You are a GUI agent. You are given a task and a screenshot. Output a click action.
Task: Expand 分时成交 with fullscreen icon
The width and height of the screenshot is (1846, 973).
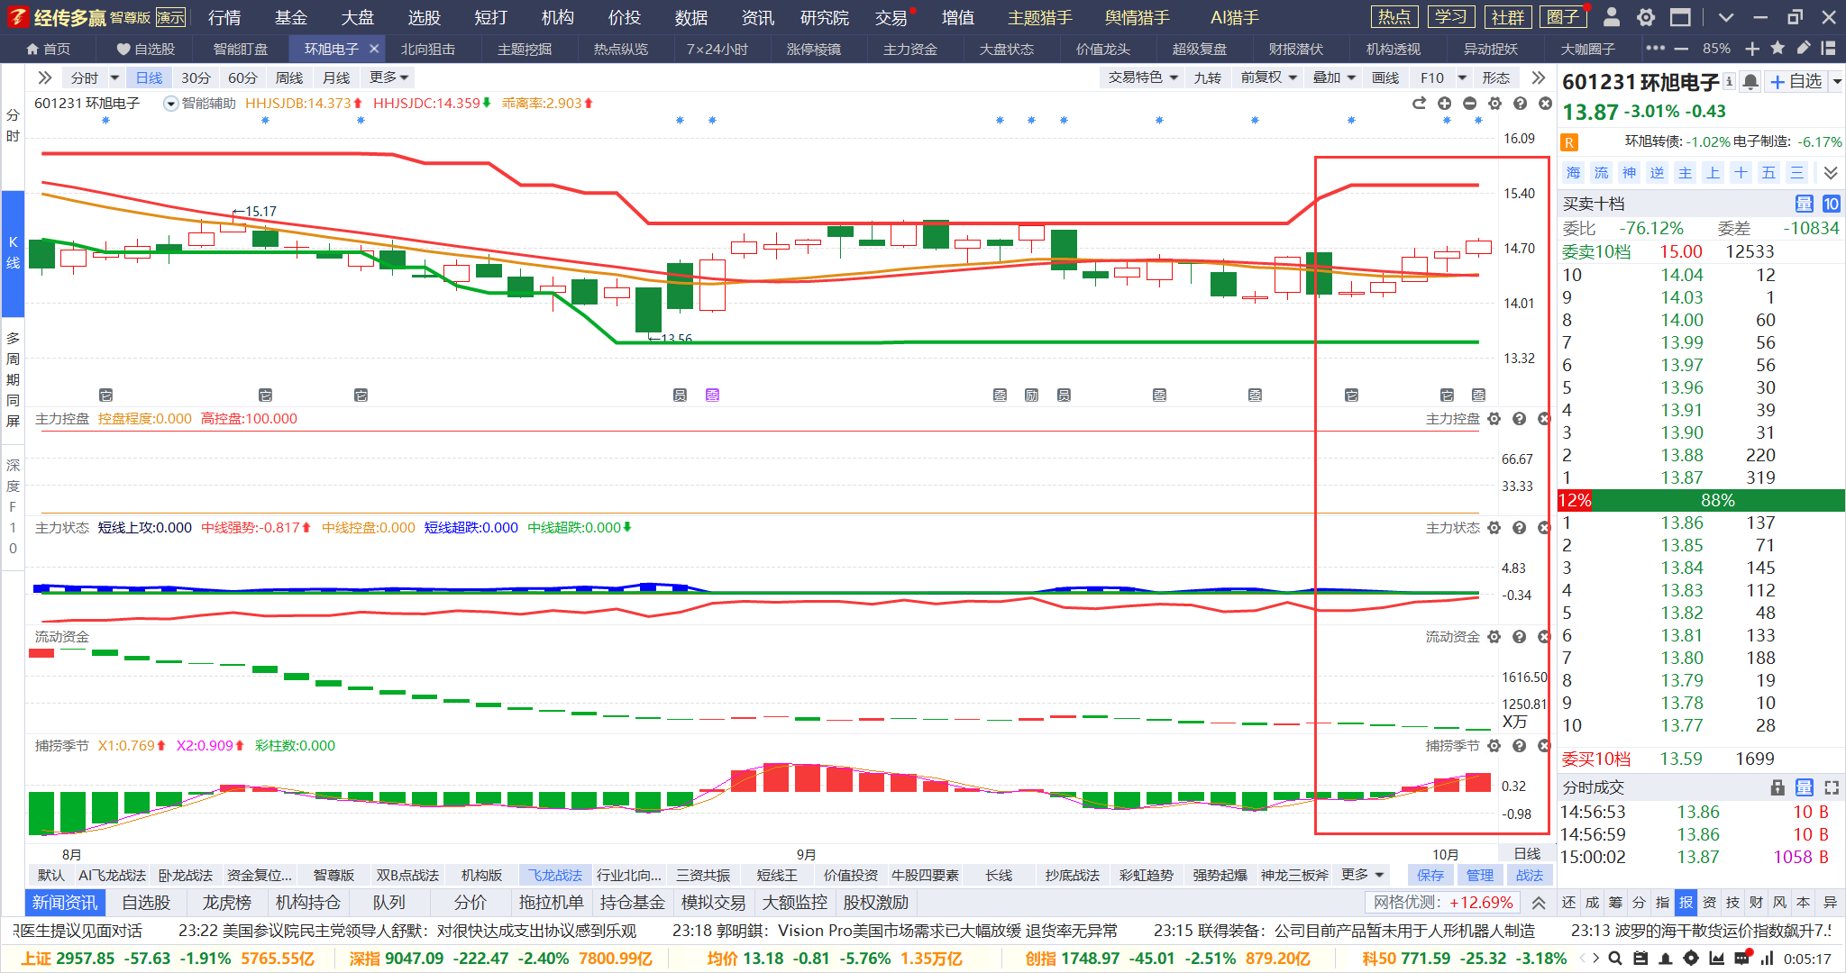tap(1832, 787)
